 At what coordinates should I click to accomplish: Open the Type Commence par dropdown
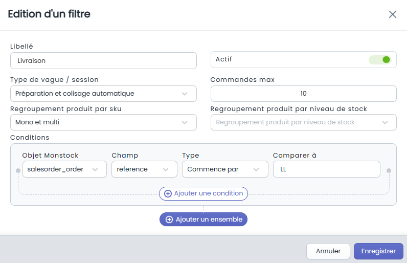(x=225, y=169)
